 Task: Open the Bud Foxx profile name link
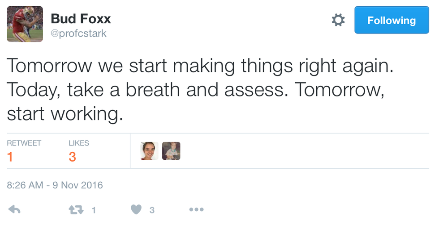(x=81, y=19)
